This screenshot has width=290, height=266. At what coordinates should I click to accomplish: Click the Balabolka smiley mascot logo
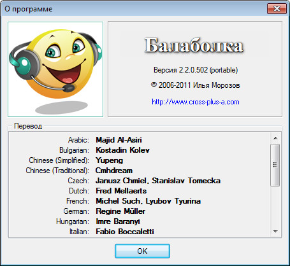pyautogui.click(x=55, y=69)
